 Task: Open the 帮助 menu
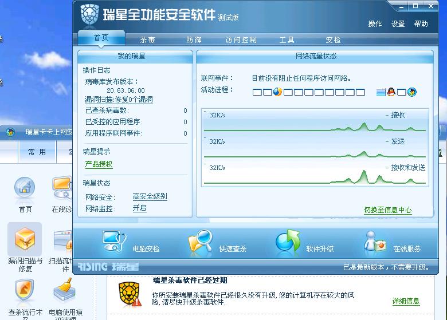(421, 24)
